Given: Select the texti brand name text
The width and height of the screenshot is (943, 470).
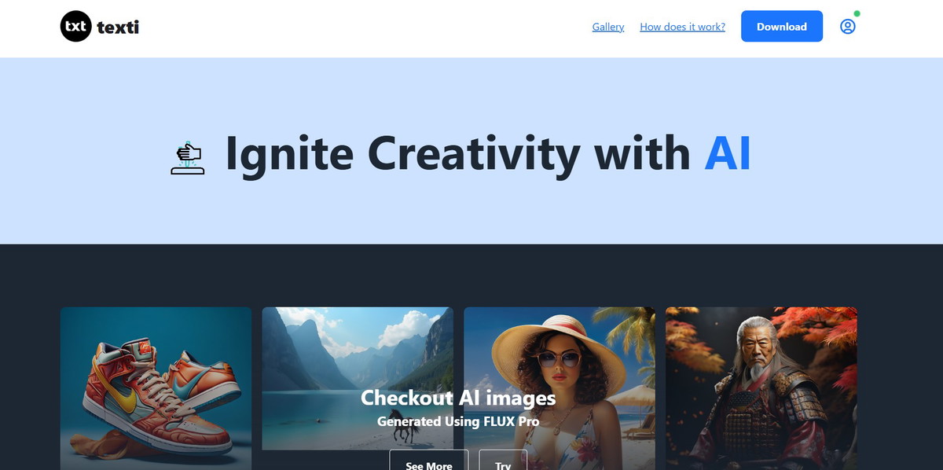Looking at the screenshot, I should [x=118, y=28].
